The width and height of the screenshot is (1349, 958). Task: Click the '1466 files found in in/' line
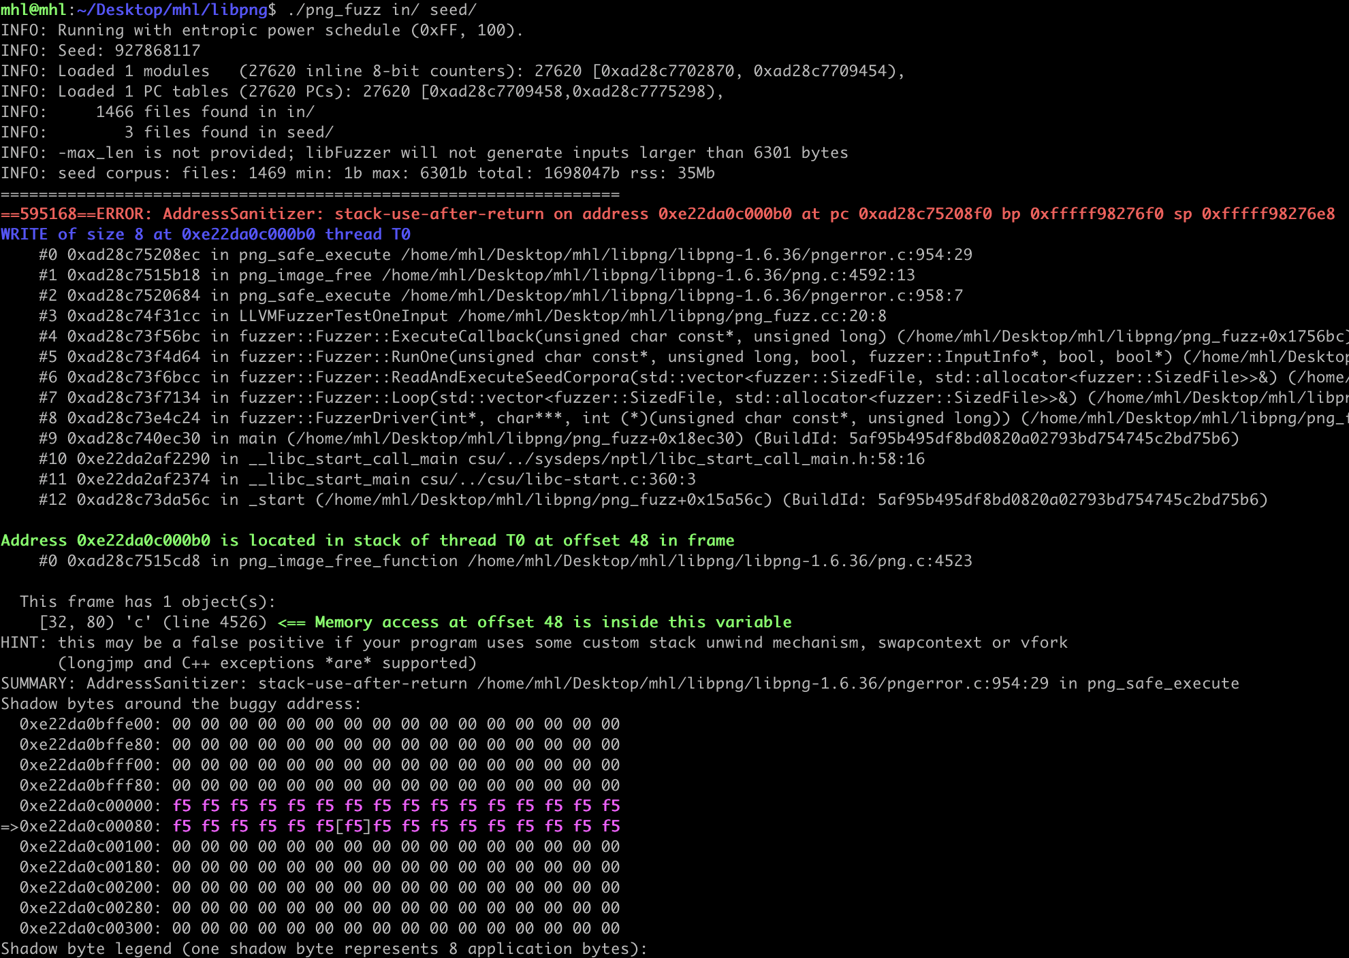pyautogui.click(x=204, y=112)
